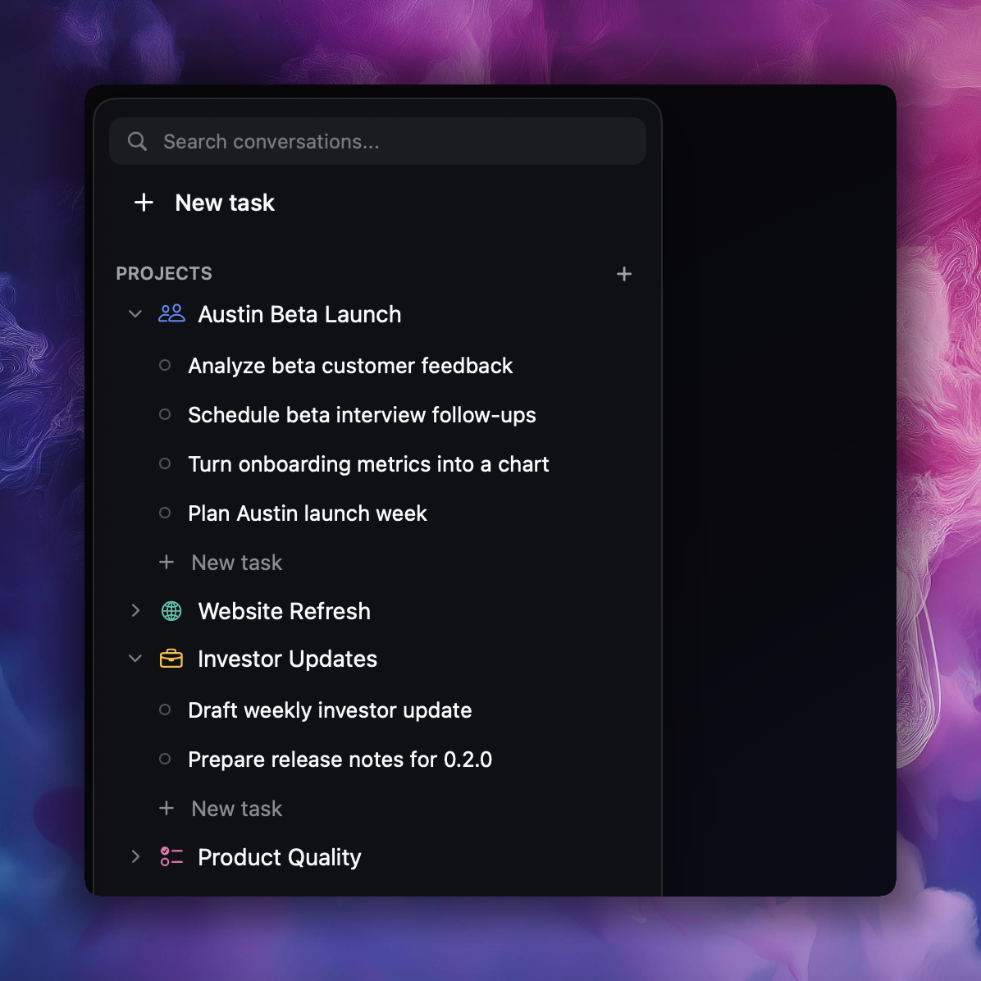This screenshot has height=981, width=981.
Task: Click the globe icon for Website Refresh
Action: (171, 610)
